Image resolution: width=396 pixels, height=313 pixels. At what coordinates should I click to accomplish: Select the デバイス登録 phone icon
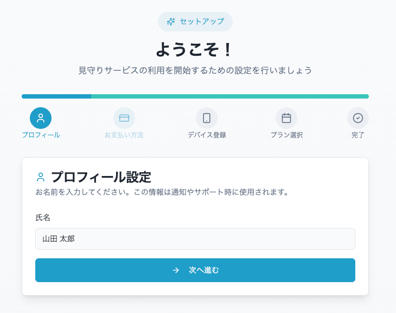pos(207,118)
